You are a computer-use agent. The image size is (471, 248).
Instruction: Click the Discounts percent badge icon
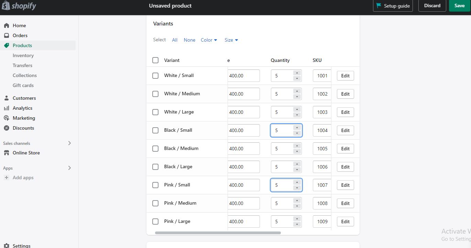click(7, 128)
